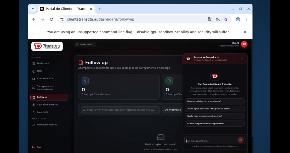Open a new browser tab

pos(100,9)
